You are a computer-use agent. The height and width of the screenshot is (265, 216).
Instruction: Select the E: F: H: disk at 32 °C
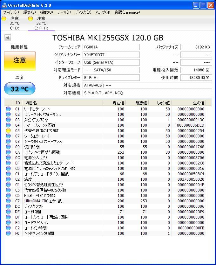[41, 23]
